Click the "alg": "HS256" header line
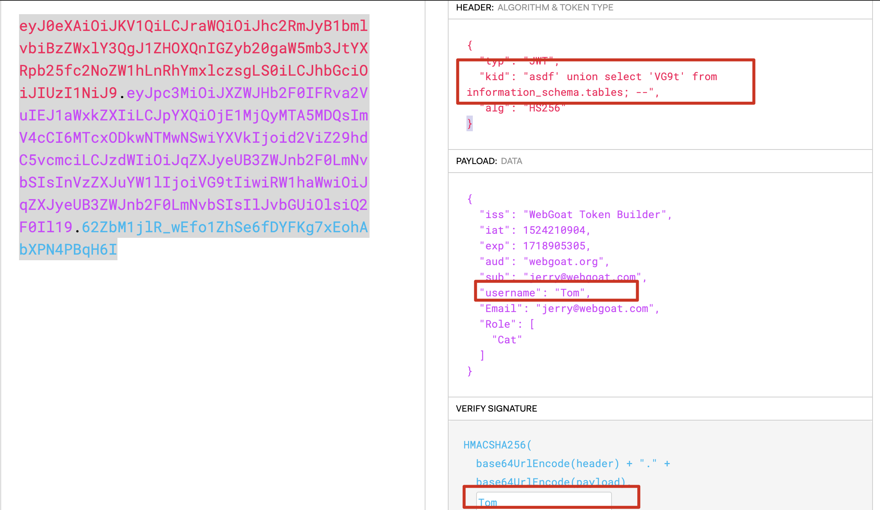 (x=522, y=108)
